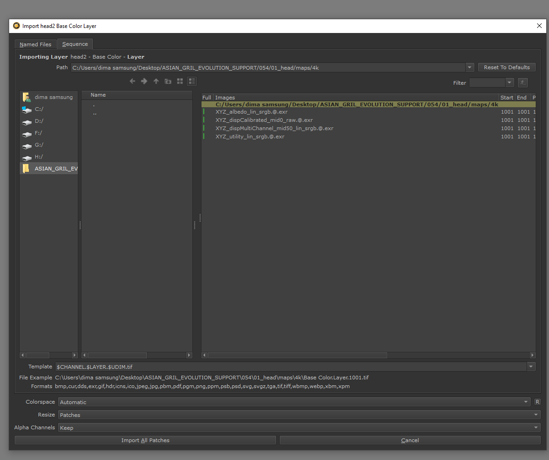
Task: Click the apply filter icon button
Action: (x=523, y=82)
